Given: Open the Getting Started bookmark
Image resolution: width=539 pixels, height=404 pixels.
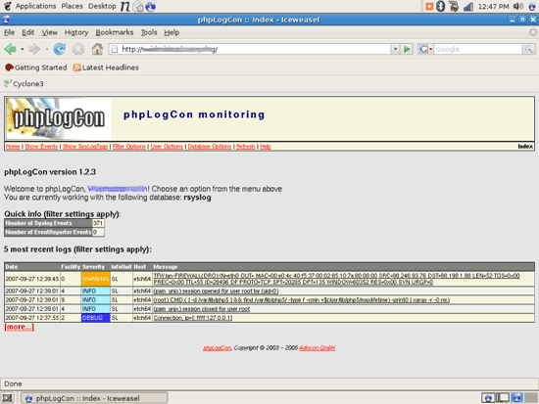Looking at the screenshot, I should 36,67.
